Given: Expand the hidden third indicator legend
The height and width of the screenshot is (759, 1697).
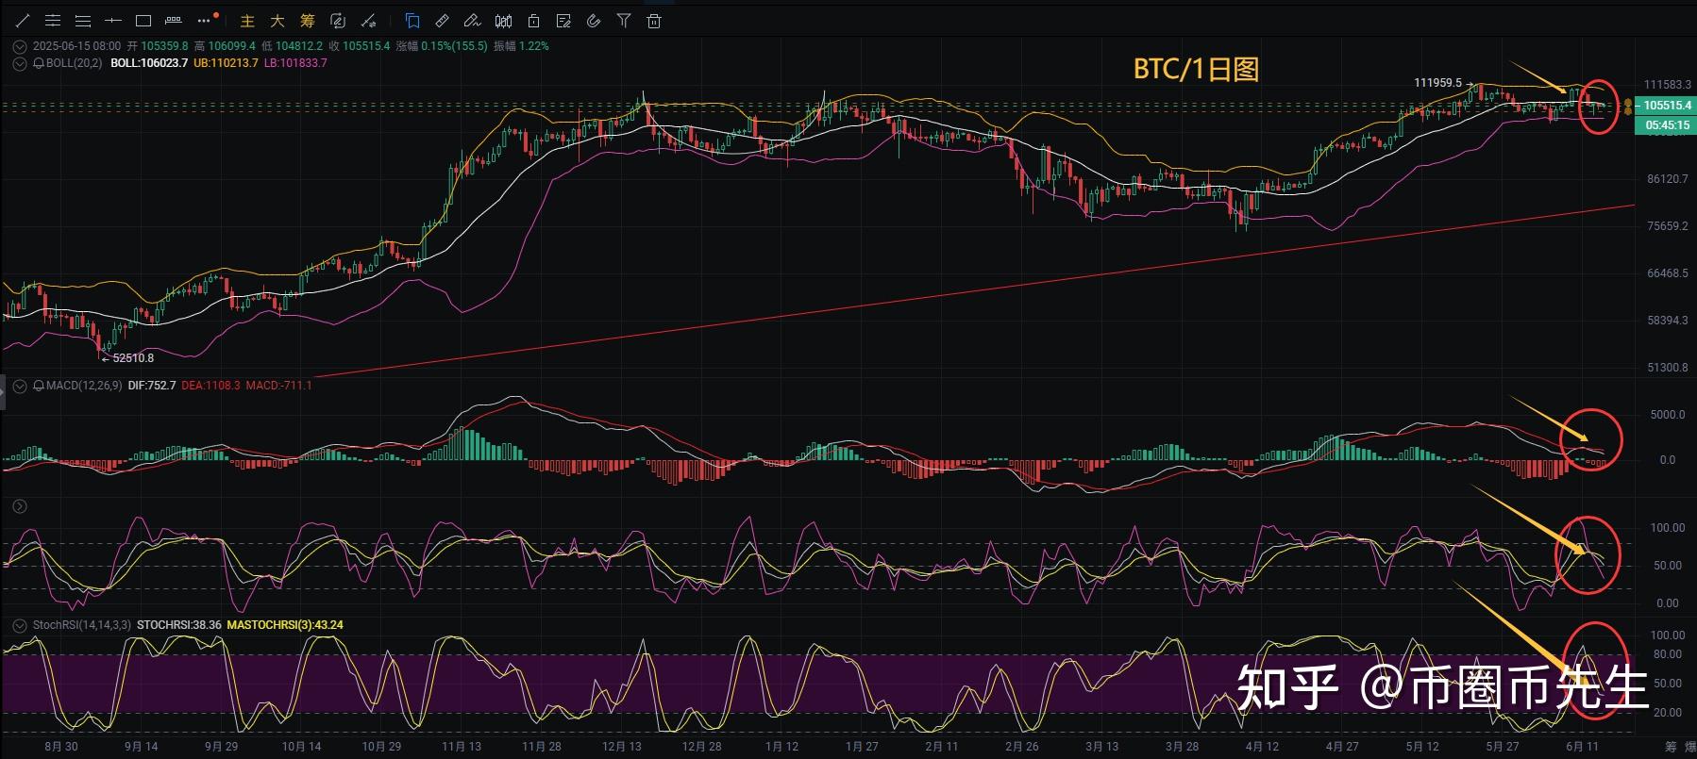Looking at the screenshot, I should click(x=20, y=506).
